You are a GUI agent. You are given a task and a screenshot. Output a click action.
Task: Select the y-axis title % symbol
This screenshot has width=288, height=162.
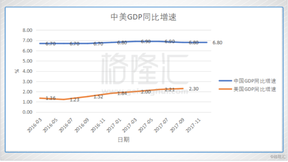tap(17, 71)
